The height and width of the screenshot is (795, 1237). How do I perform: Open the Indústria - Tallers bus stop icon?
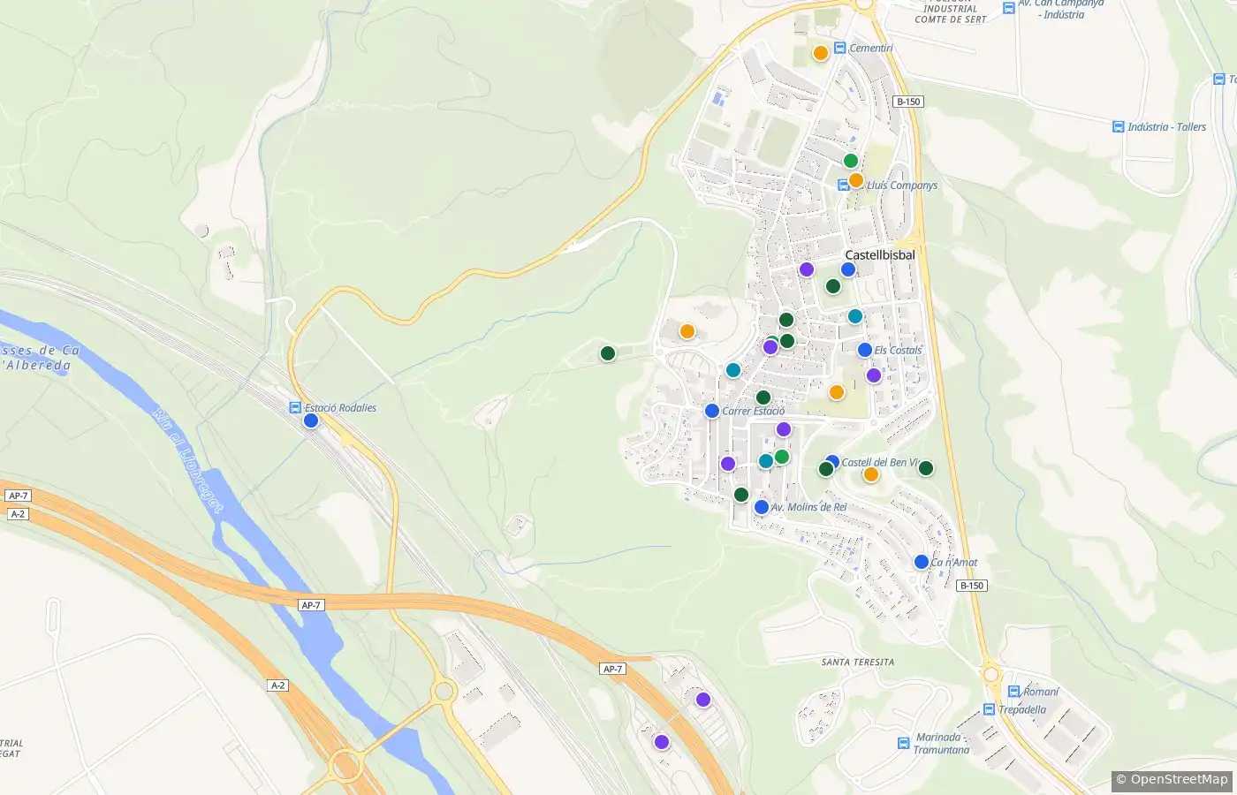[x=1119, y=126]
